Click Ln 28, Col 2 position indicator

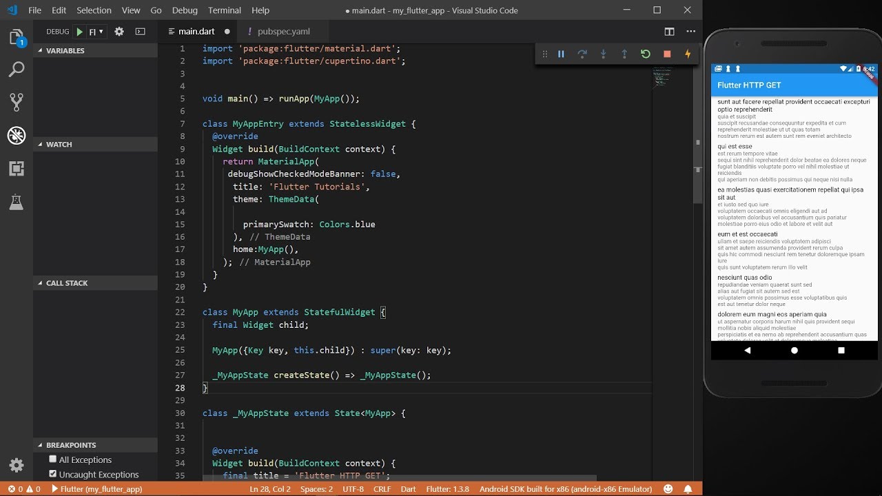tap(269, 489)
